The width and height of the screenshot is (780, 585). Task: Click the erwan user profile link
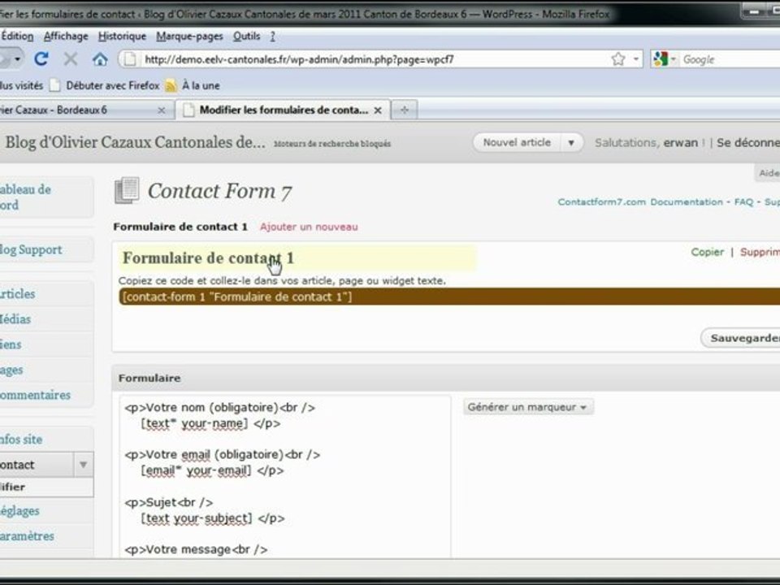pyautogui.click(x=681, y=143)
